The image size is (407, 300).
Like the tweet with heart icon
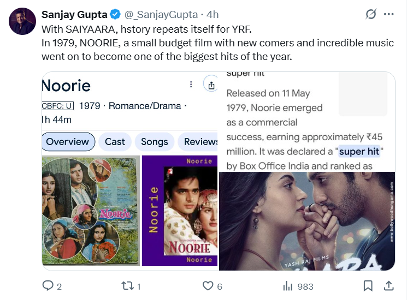[208, 286]
